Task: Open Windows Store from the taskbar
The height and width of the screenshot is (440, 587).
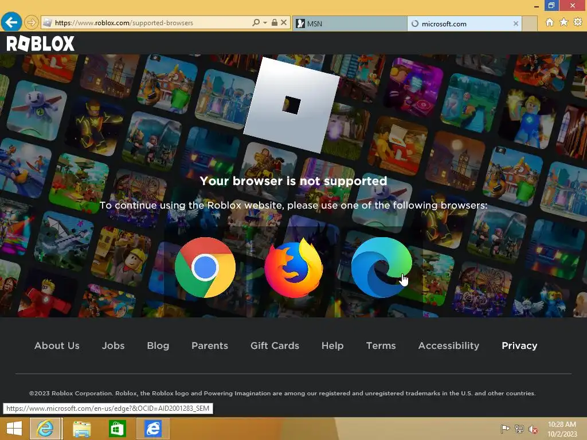Action: [x=117, y=429]
